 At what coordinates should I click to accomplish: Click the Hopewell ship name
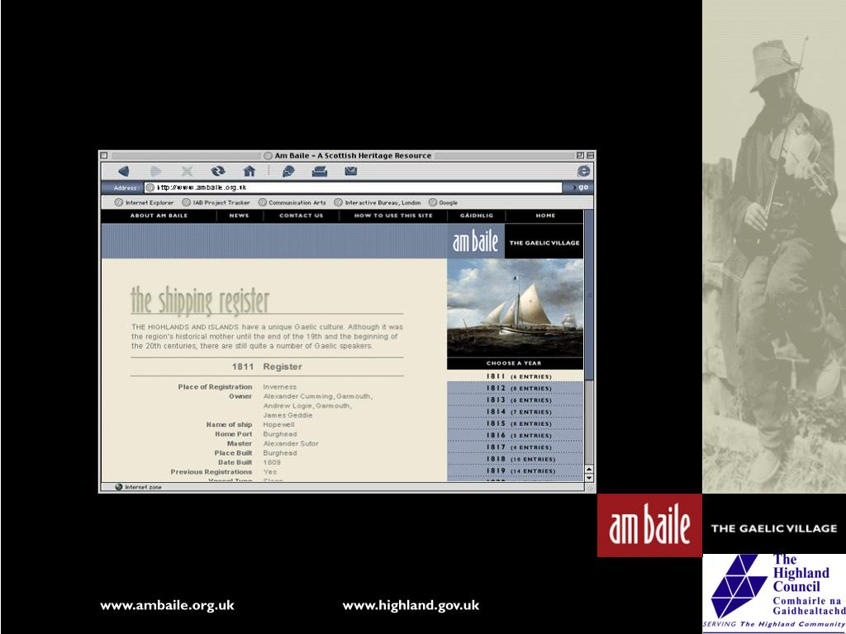click(278, 425)
